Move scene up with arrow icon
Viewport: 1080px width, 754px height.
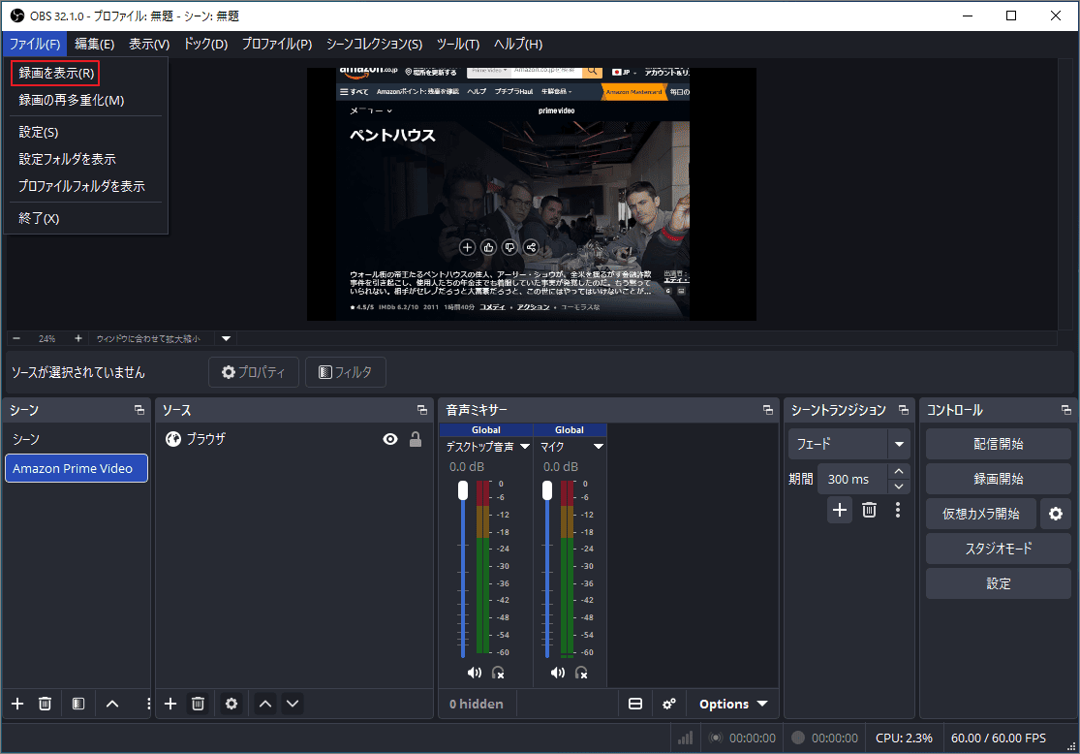(x=112, y=704)
